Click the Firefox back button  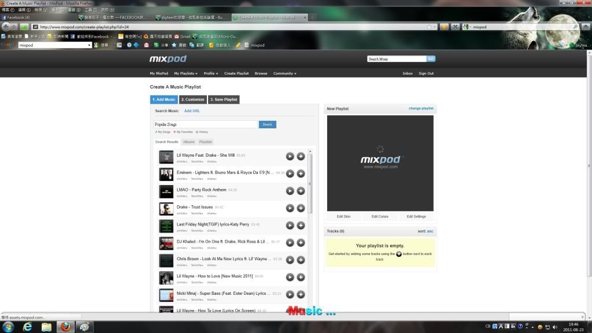[x=6, y=27]
